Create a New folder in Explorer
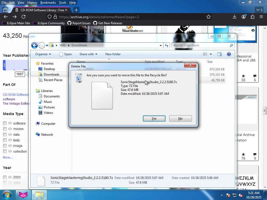 (113, 54)
